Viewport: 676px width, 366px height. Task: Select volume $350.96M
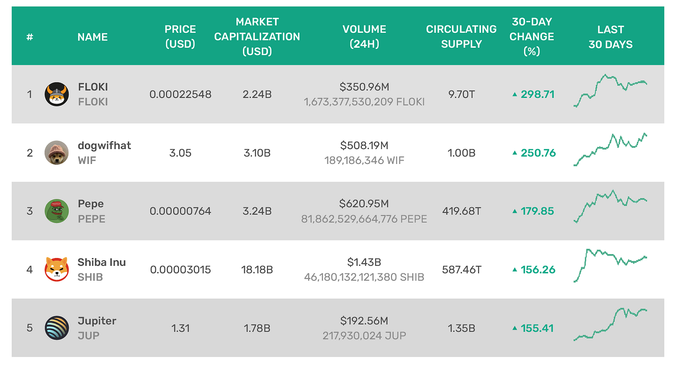pyautogui.click(x=364, y=87)
